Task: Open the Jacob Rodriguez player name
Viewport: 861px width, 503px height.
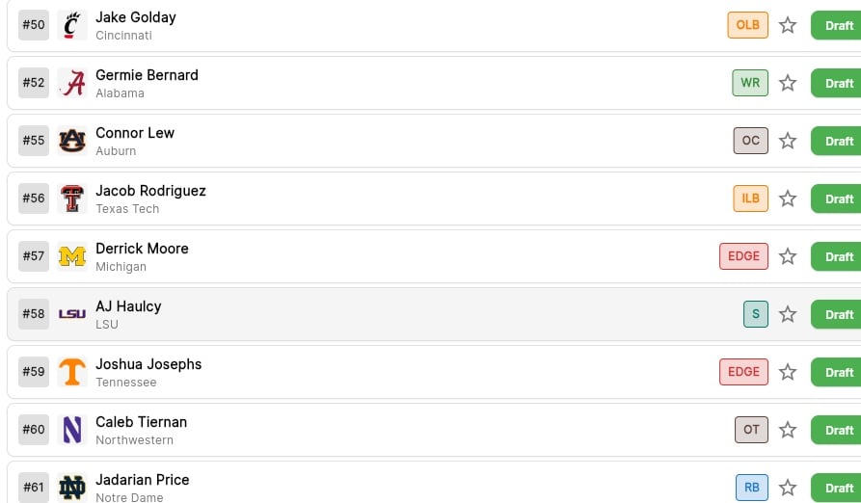Action: (x=150, y=191)
